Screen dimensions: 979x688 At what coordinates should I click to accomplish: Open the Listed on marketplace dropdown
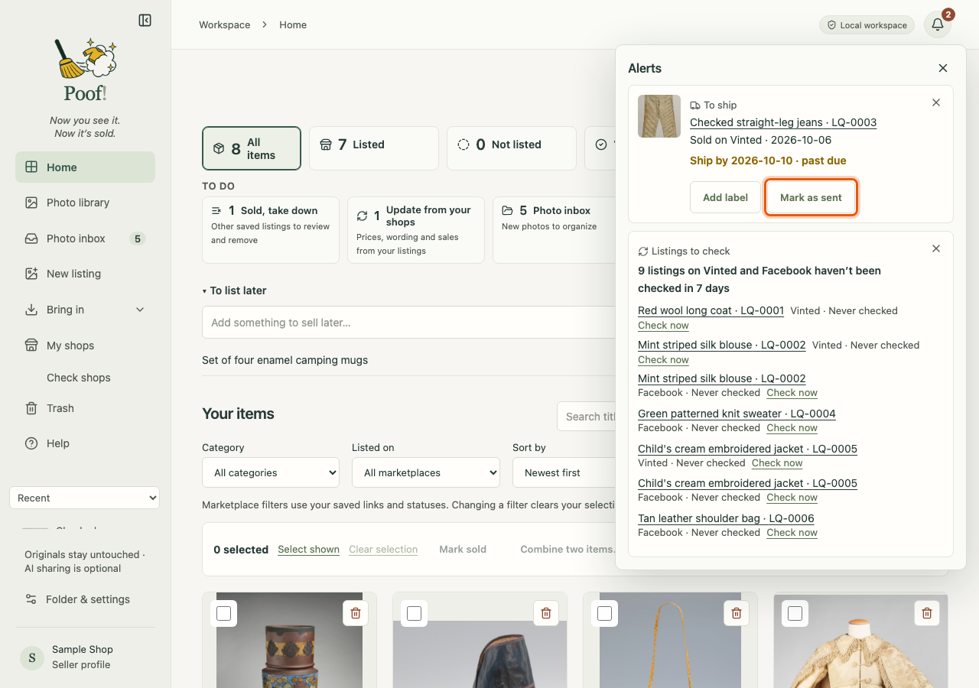point(426,472)
